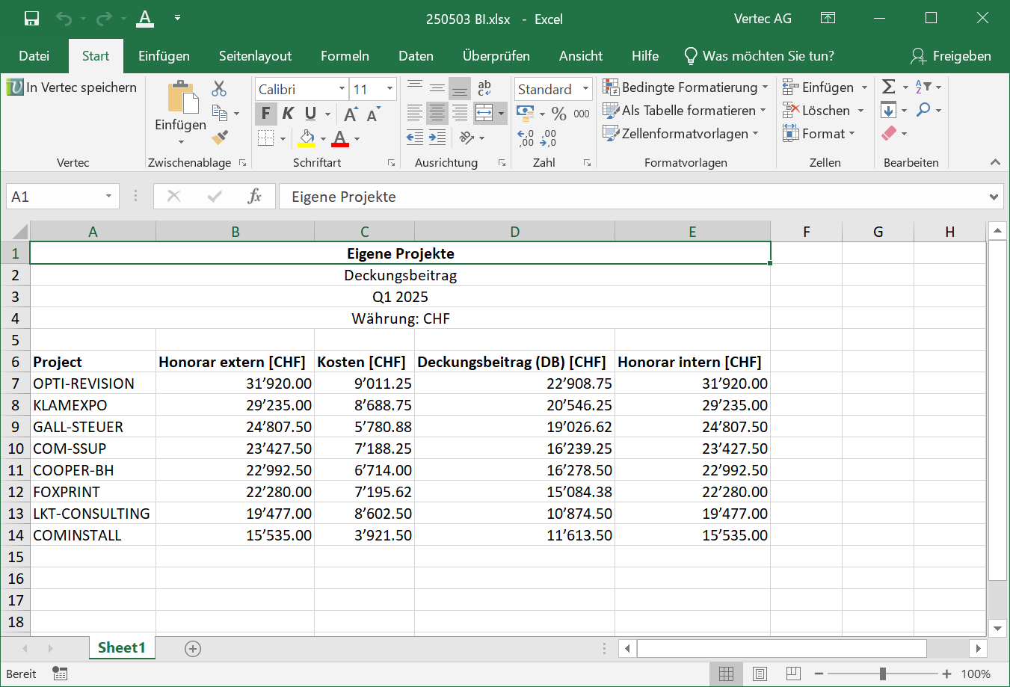This screenshot has width=1010, height=687.
Task: Add a new sheet with plus icon
Action: coord(193,649)
